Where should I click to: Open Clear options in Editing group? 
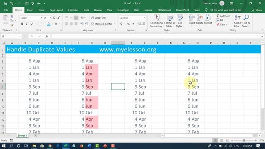tap(222, 25)
